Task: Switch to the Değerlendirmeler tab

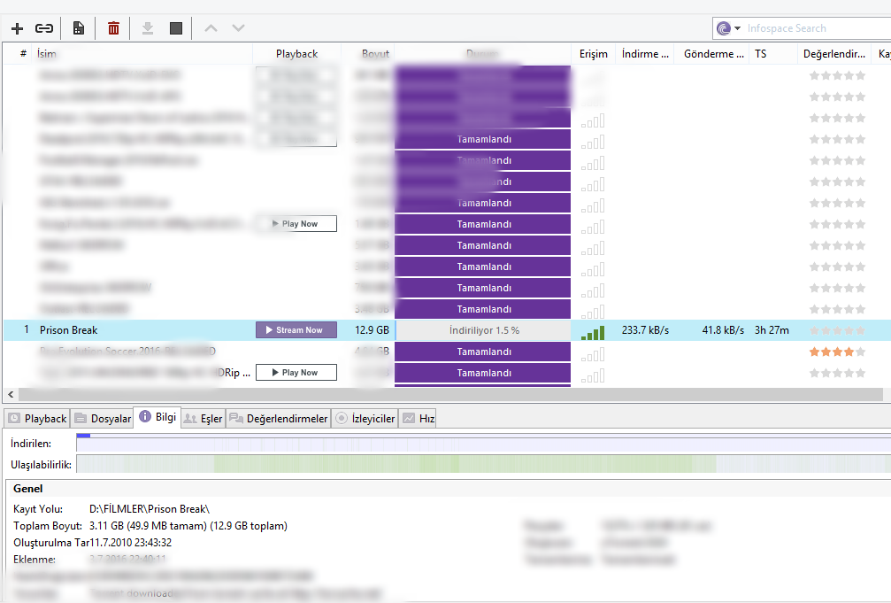Action: click(x=279, y=419)
